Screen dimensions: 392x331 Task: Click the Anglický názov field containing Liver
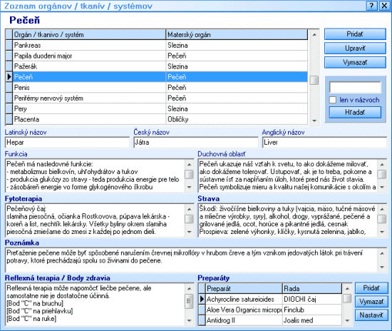pyautogui.click(x=324, y=143)
